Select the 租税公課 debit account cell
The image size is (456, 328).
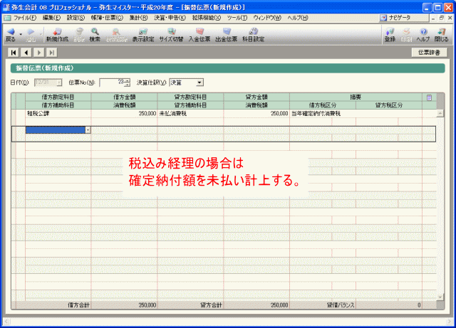(x=58, y=114)
